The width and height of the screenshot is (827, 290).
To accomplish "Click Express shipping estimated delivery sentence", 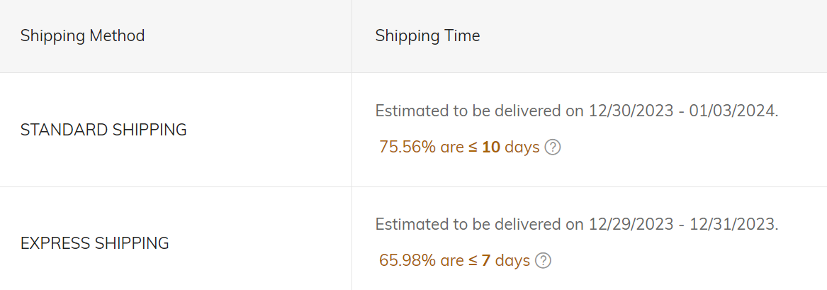I will (x=577, y=225).
